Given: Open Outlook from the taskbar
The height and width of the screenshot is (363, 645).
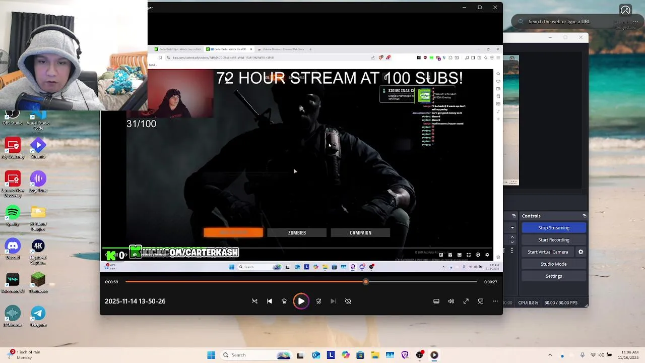Looking at the screenshot, I should 316,355.
